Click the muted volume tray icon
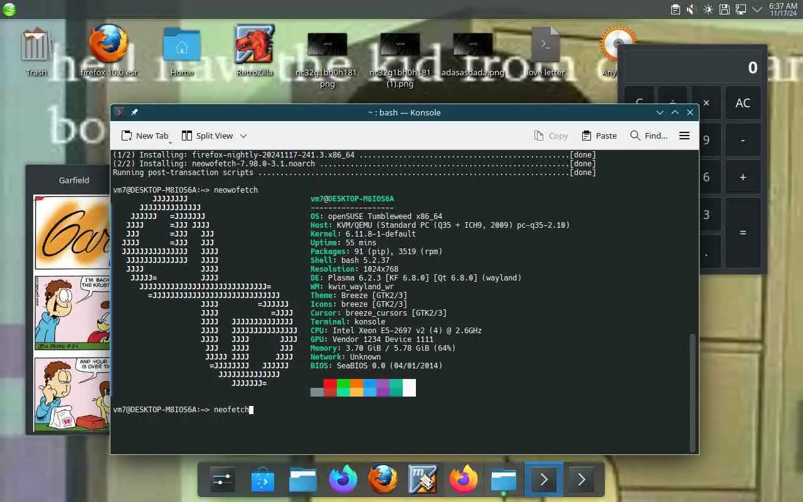This screenshot has width=803, height=502. (691, 9)
